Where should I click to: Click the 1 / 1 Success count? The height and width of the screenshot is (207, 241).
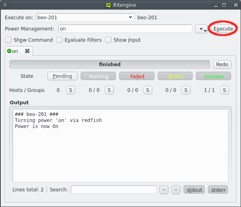point(209,90)
